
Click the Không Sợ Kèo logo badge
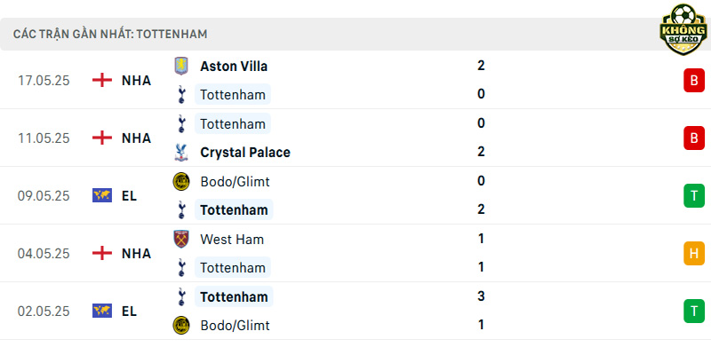pyautogui.click(x=683, y=29)
